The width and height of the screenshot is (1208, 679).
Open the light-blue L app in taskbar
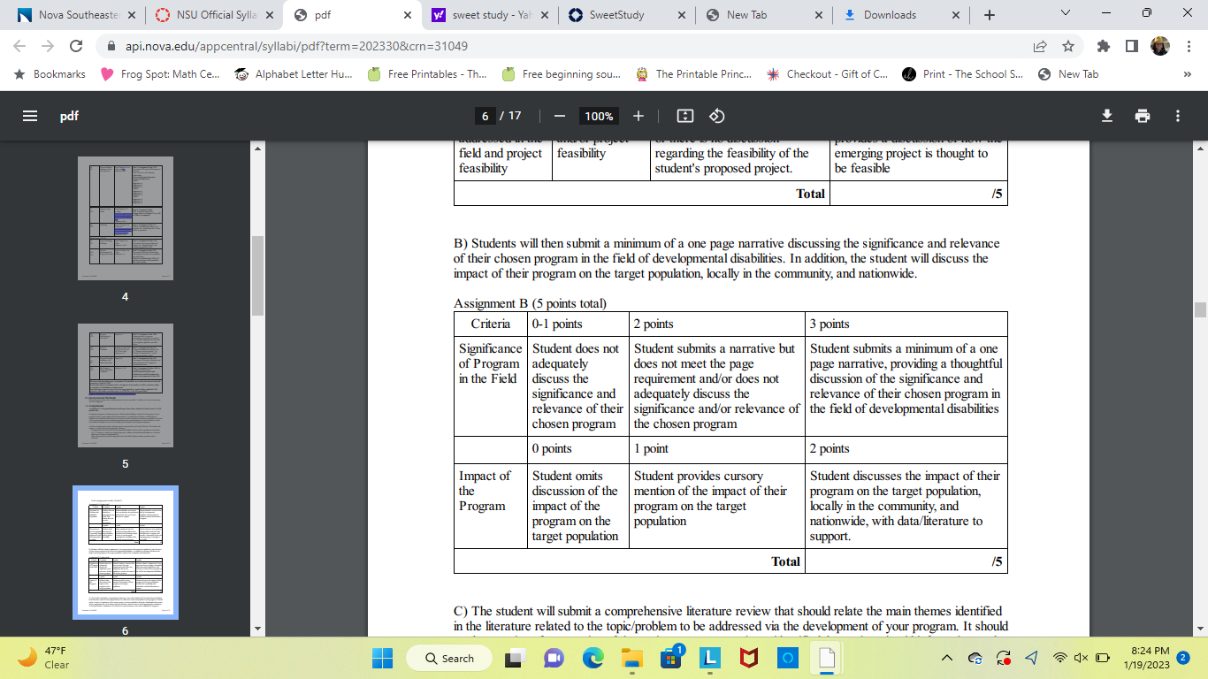click(x=709, y=658)
